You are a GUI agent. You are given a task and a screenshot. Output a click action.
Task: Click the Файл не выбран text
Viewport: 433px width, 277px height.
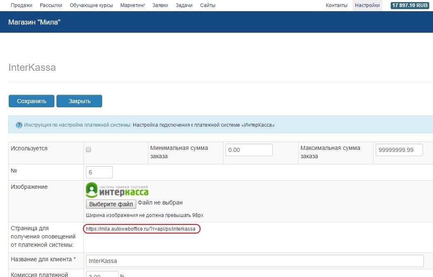click(160, 202)
